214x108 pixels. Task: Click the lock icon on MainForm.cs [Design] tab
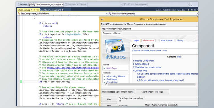62,10
